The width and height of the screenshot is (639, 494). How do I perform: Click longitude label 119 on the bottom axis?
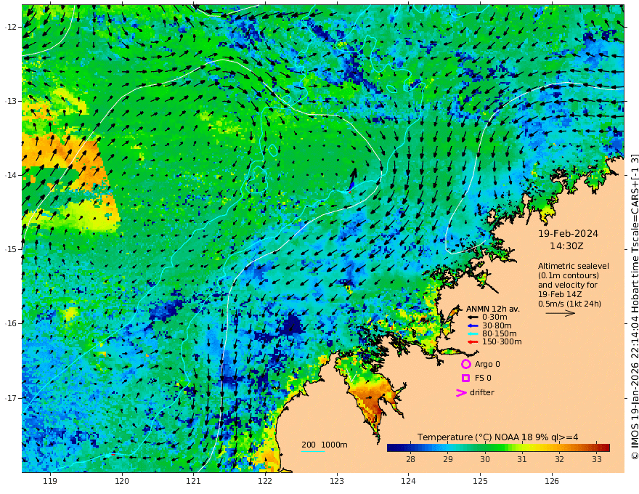pyautogui.click(x=50, y=481)
